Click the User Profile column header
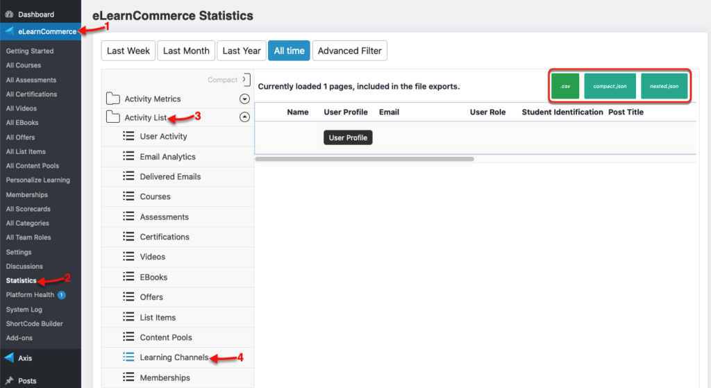The width and height of the screenshot is (711, 388). (346, 112)
